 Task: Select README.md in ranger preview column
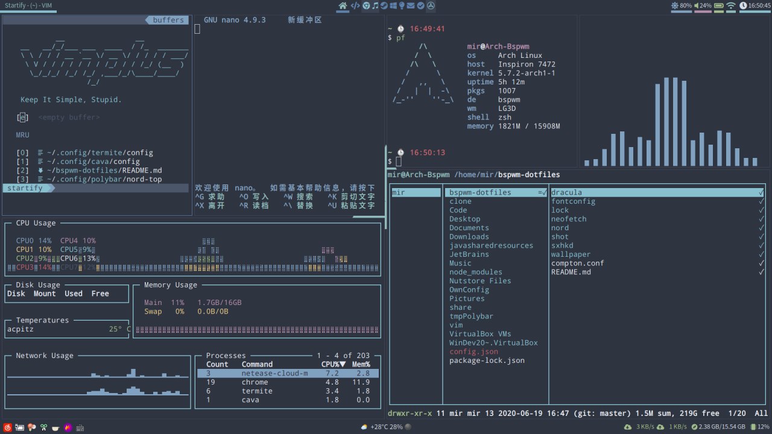coord(571,272)
